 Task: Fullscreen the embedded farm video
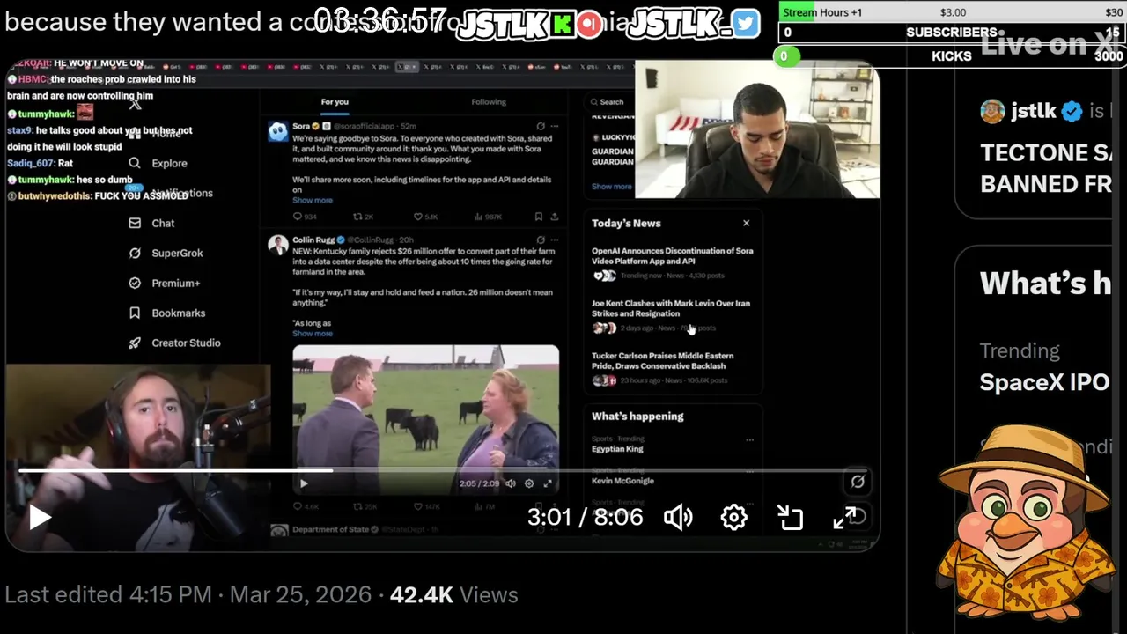click(548, 483)
